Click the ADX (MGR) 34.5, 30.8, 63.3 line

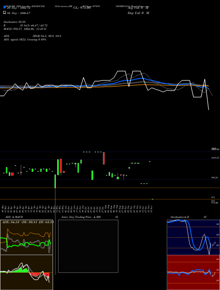tap(32, 36)
